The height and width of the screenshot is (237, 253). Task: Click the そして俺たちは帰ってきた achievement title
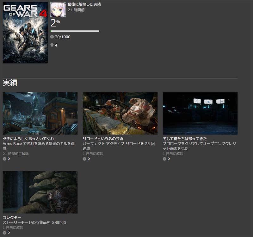coord(185,139)
